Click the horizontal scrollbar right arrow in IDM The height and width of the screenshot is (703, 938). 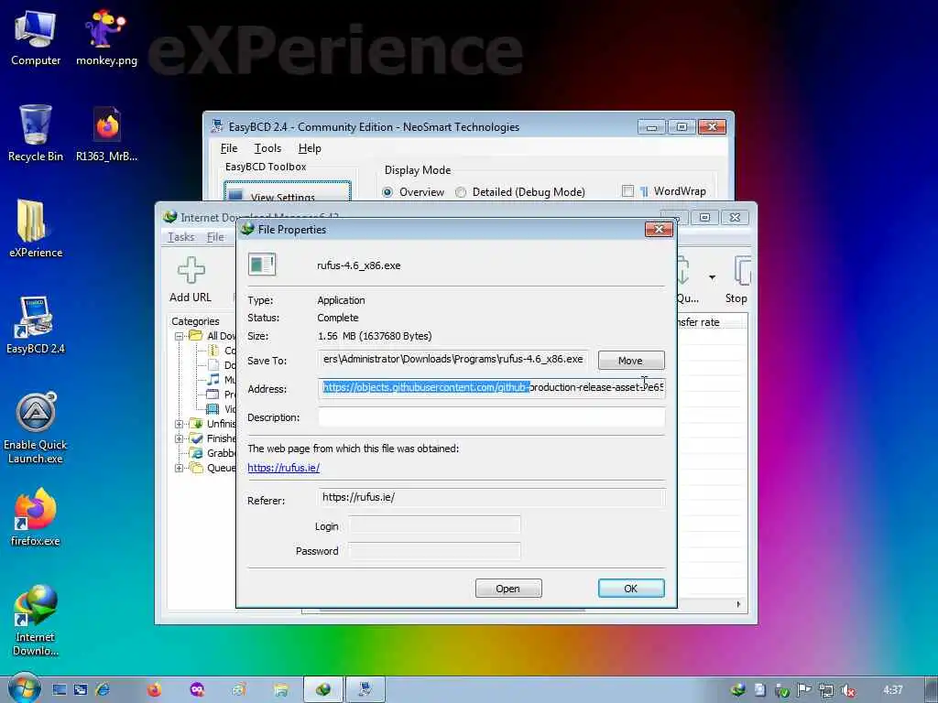click(x=739, y=604)
